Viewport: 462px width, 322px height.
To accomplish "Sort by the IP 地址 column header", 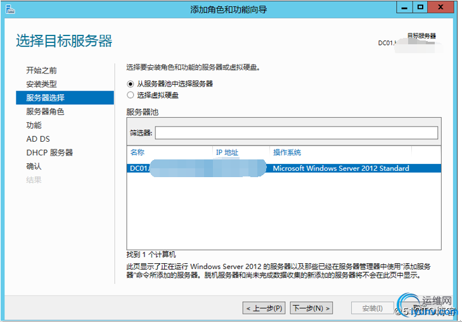I will [227, 152].
